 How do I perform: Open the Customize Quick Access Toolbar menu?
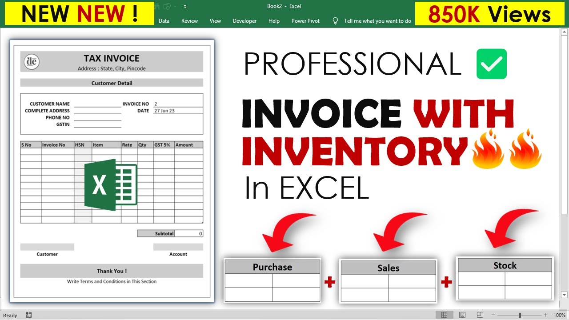click(x=185, y=7)
